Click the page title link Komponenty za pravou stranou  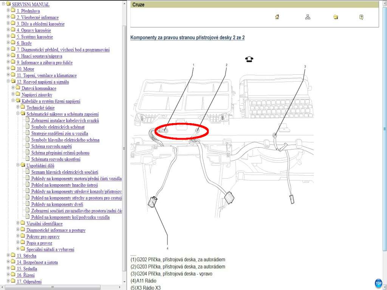tap(187, 38)
